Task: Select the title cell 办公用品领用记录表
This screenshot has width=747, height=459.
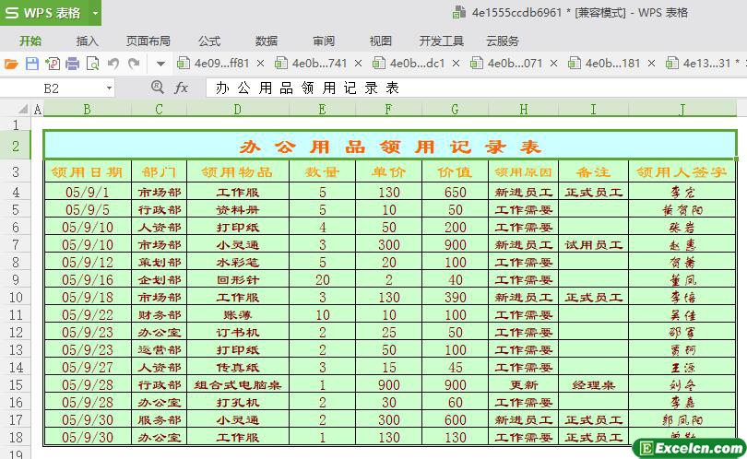Action: [390, 147]
